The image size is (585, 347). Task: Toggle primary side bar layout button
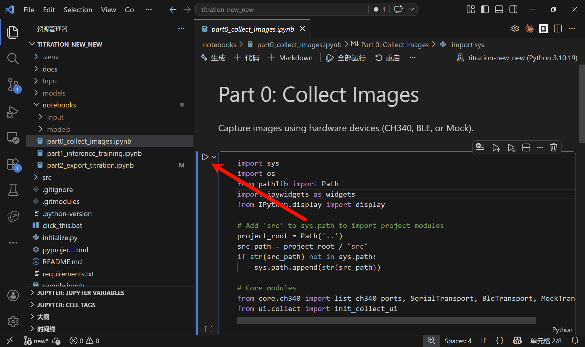tap(485, 9)
